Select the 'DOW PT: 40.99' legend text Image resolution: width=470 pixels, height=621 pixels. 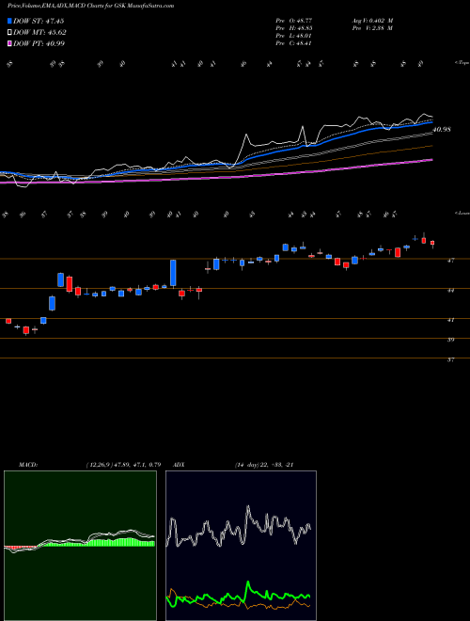tap(39, 43)
